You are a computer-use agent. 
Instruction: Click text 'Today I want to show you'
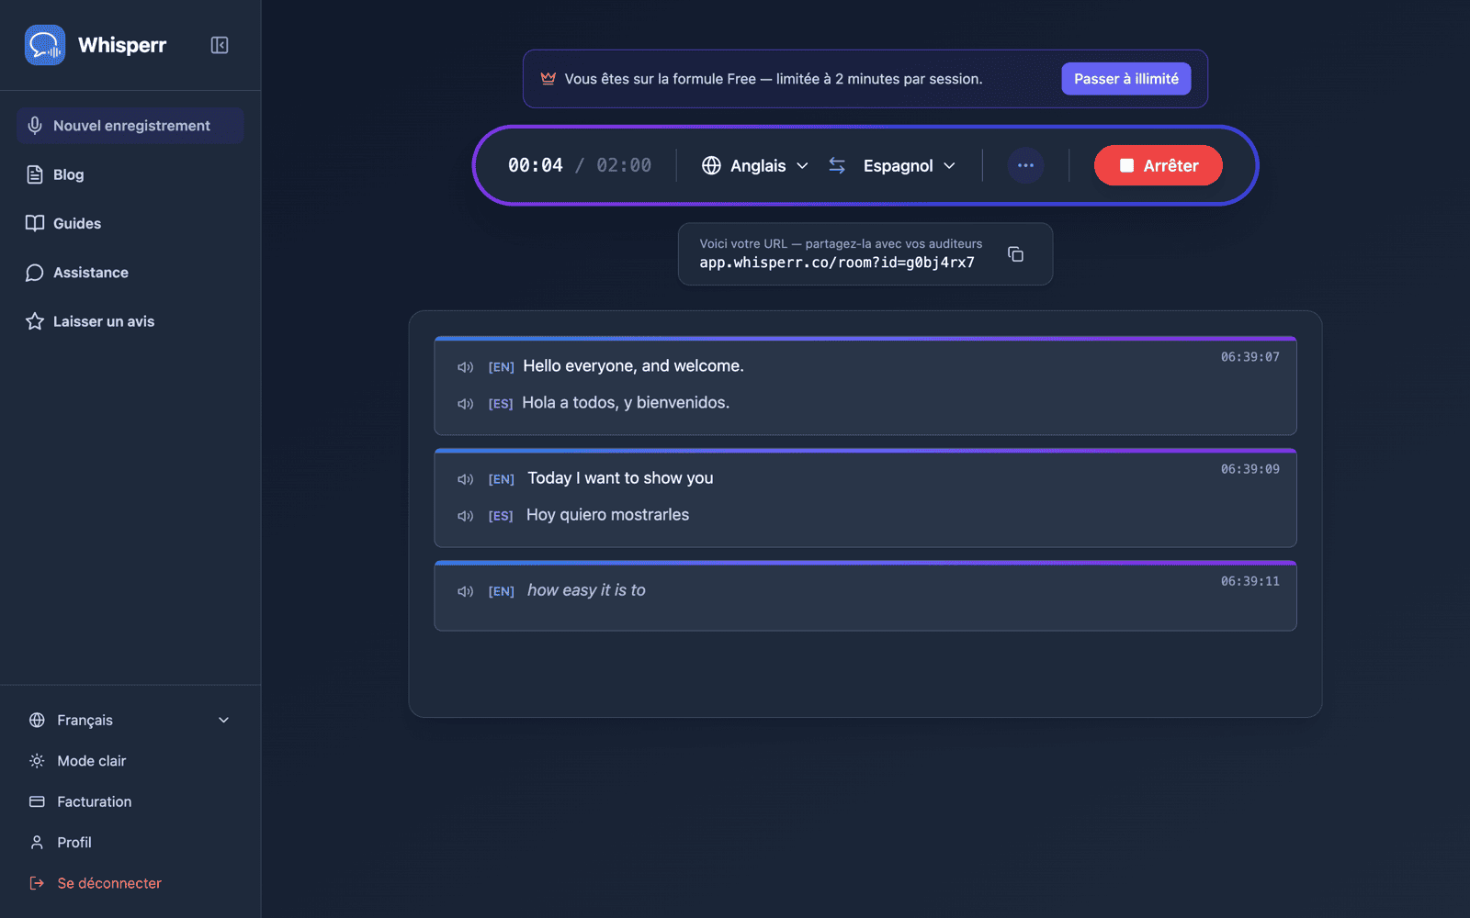pyautogui.click(x=620, y=478)
